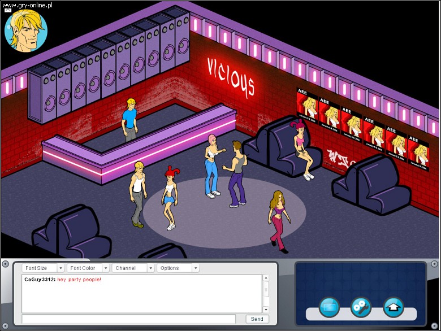Send the chat message
The image size is (441, 331).
click(257, 319)
